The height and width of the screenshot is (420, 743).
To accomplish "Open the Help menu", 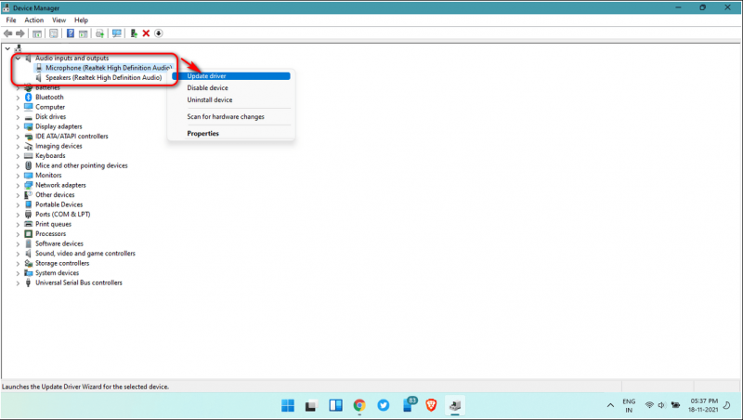I will click(81, 20).
